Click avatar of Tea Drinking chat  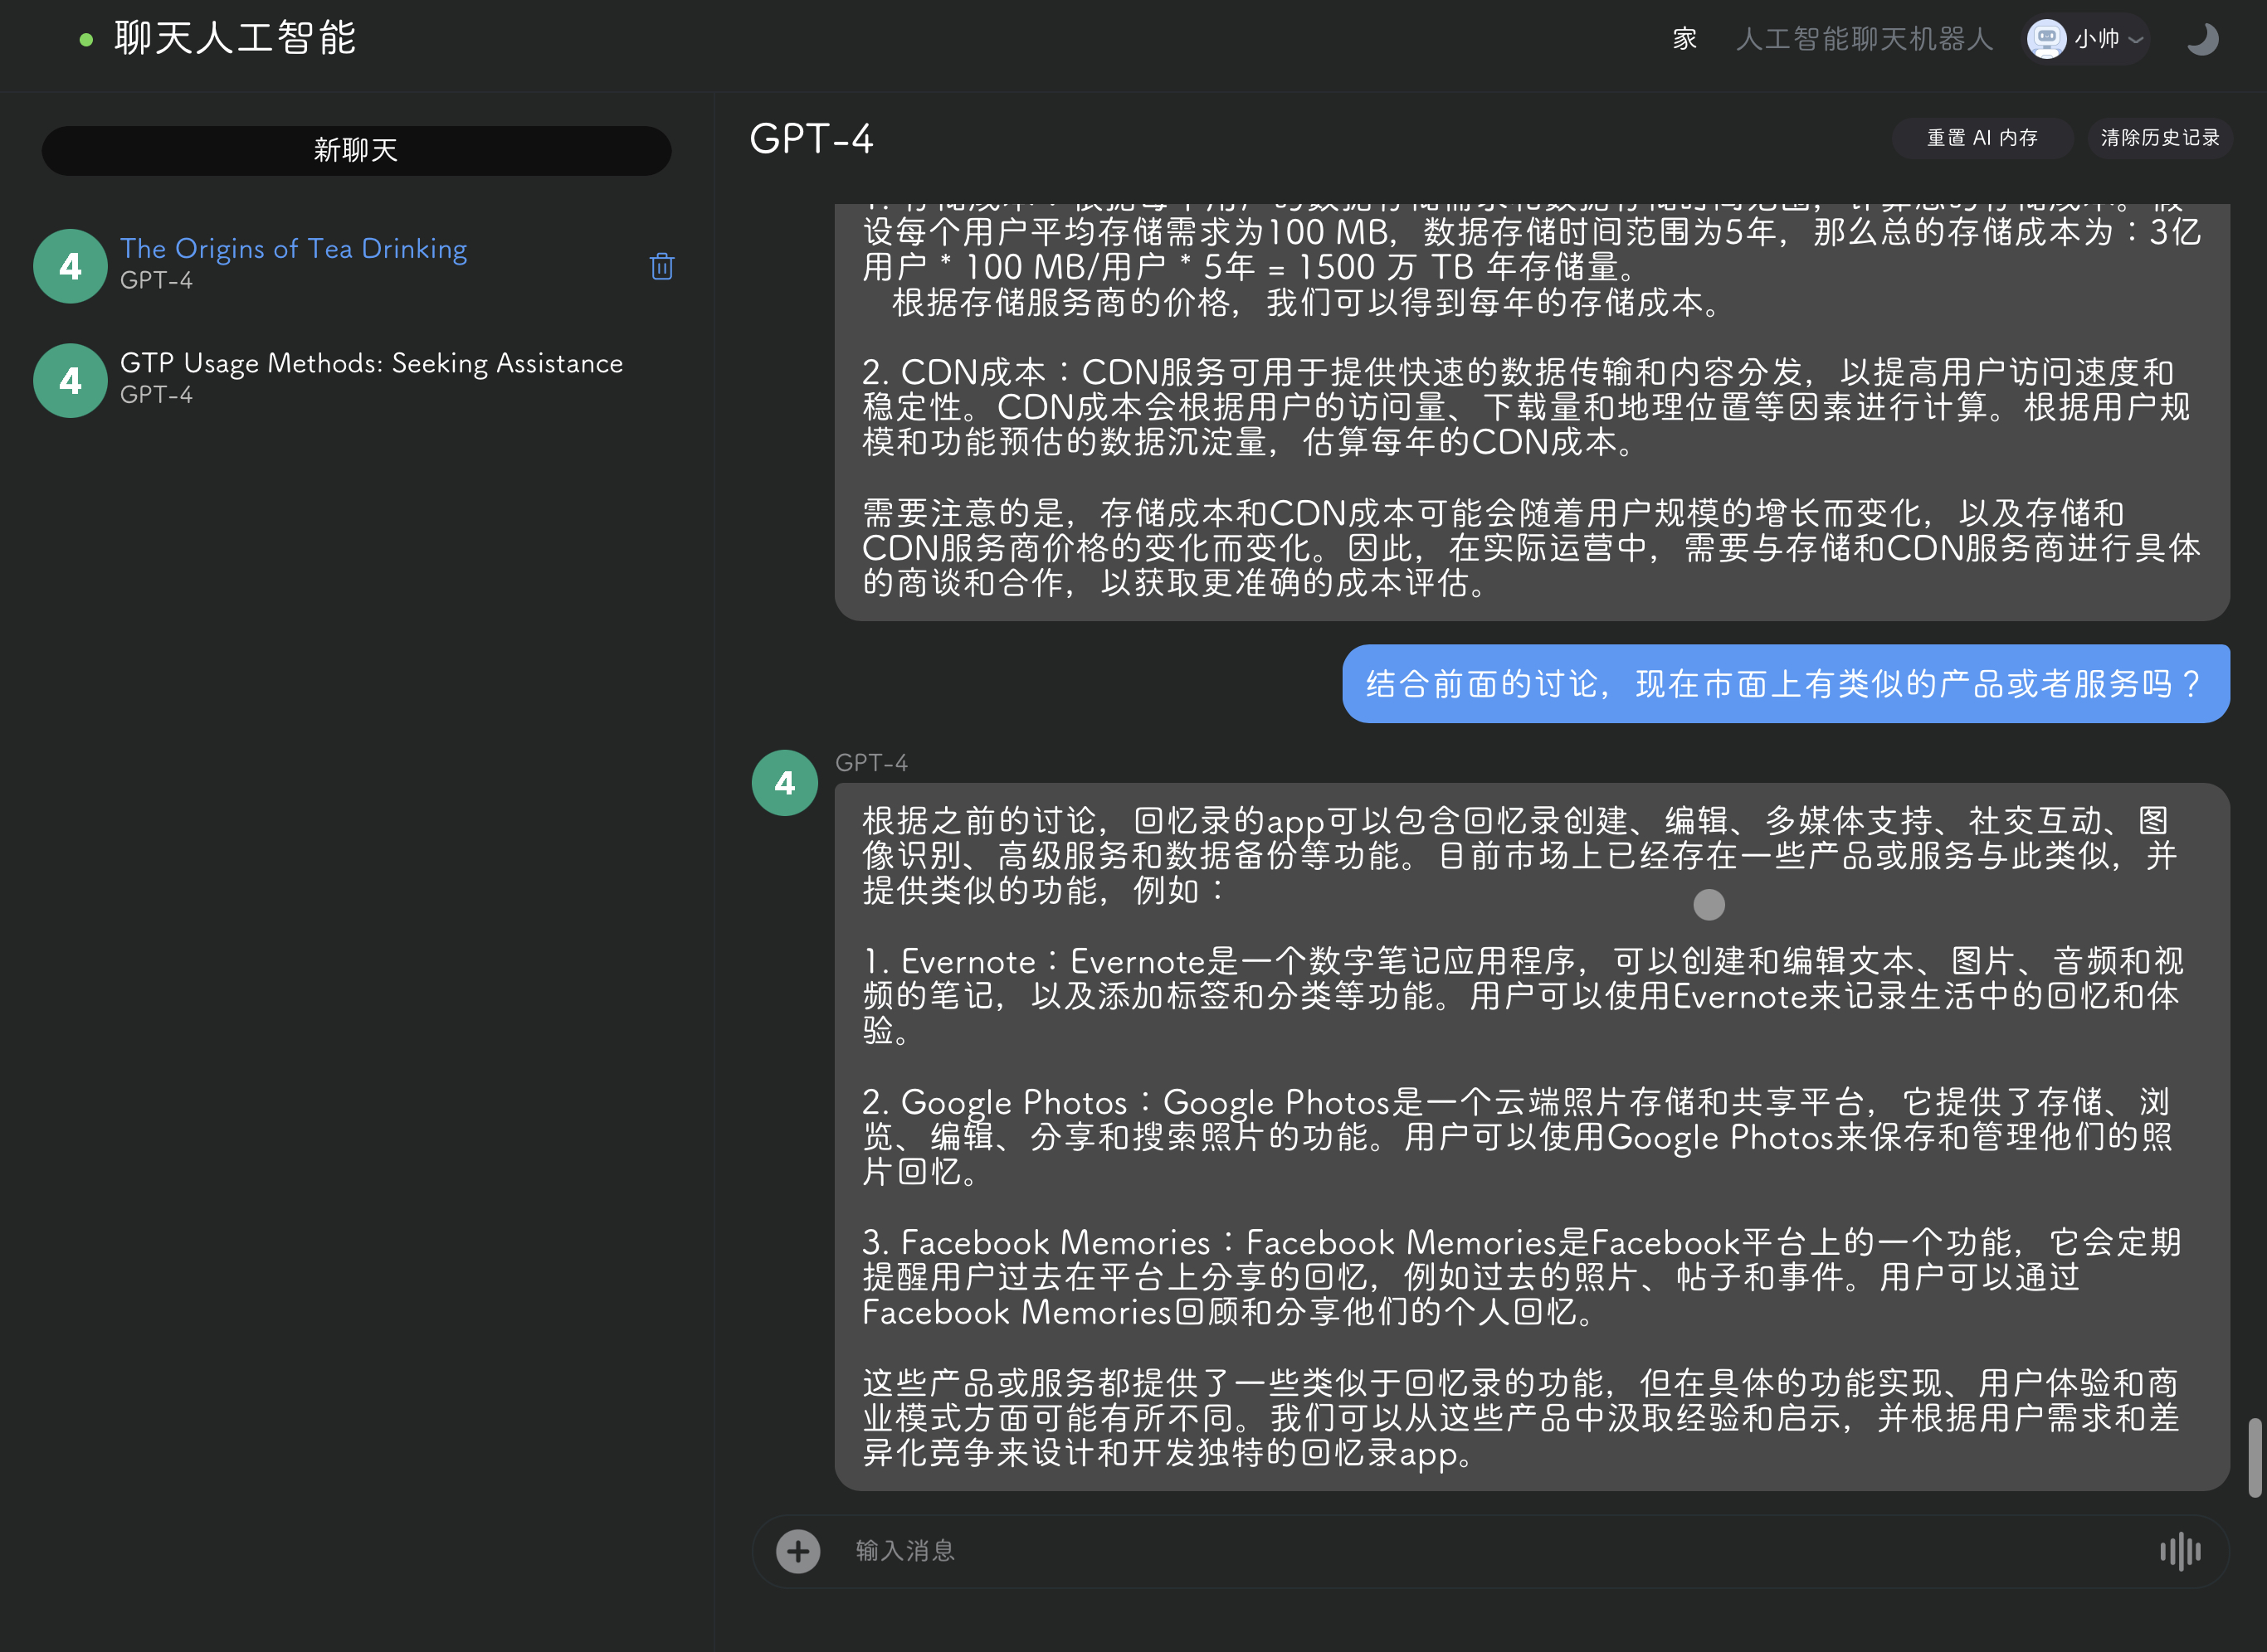coord(70,266)
